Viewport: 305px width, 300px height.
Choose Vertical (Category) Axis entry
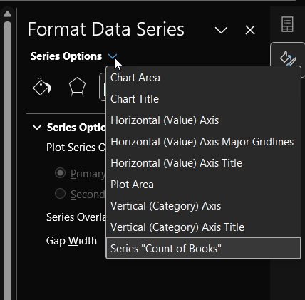pos(203,206)
